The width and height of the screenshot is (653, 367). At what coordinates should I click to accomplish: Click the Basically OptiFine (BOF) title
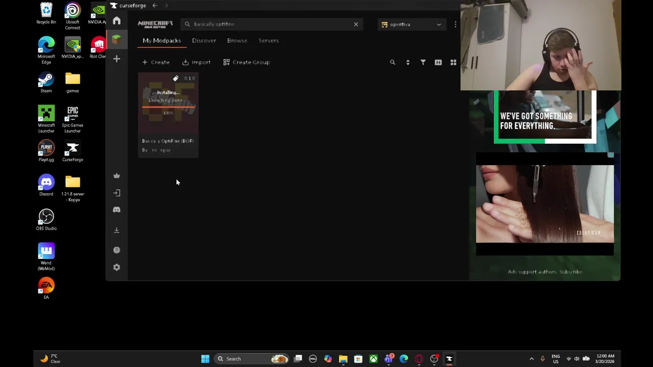pyautogui.click(x=168, y=141)
